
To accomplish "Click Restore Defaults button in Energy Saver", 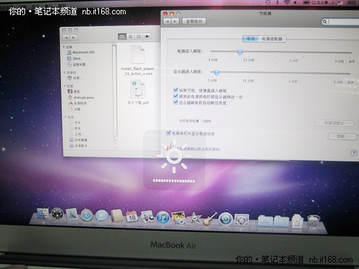I will [334, 123].
